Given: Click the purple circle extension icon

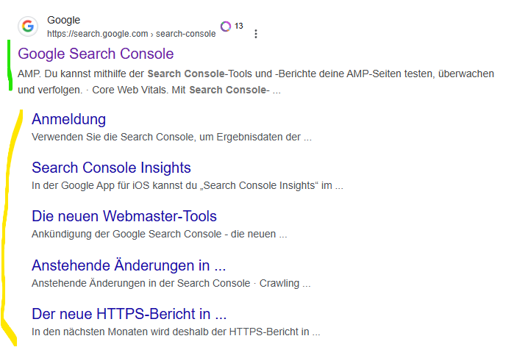Looking at the screenshot, I should point(226,26).
